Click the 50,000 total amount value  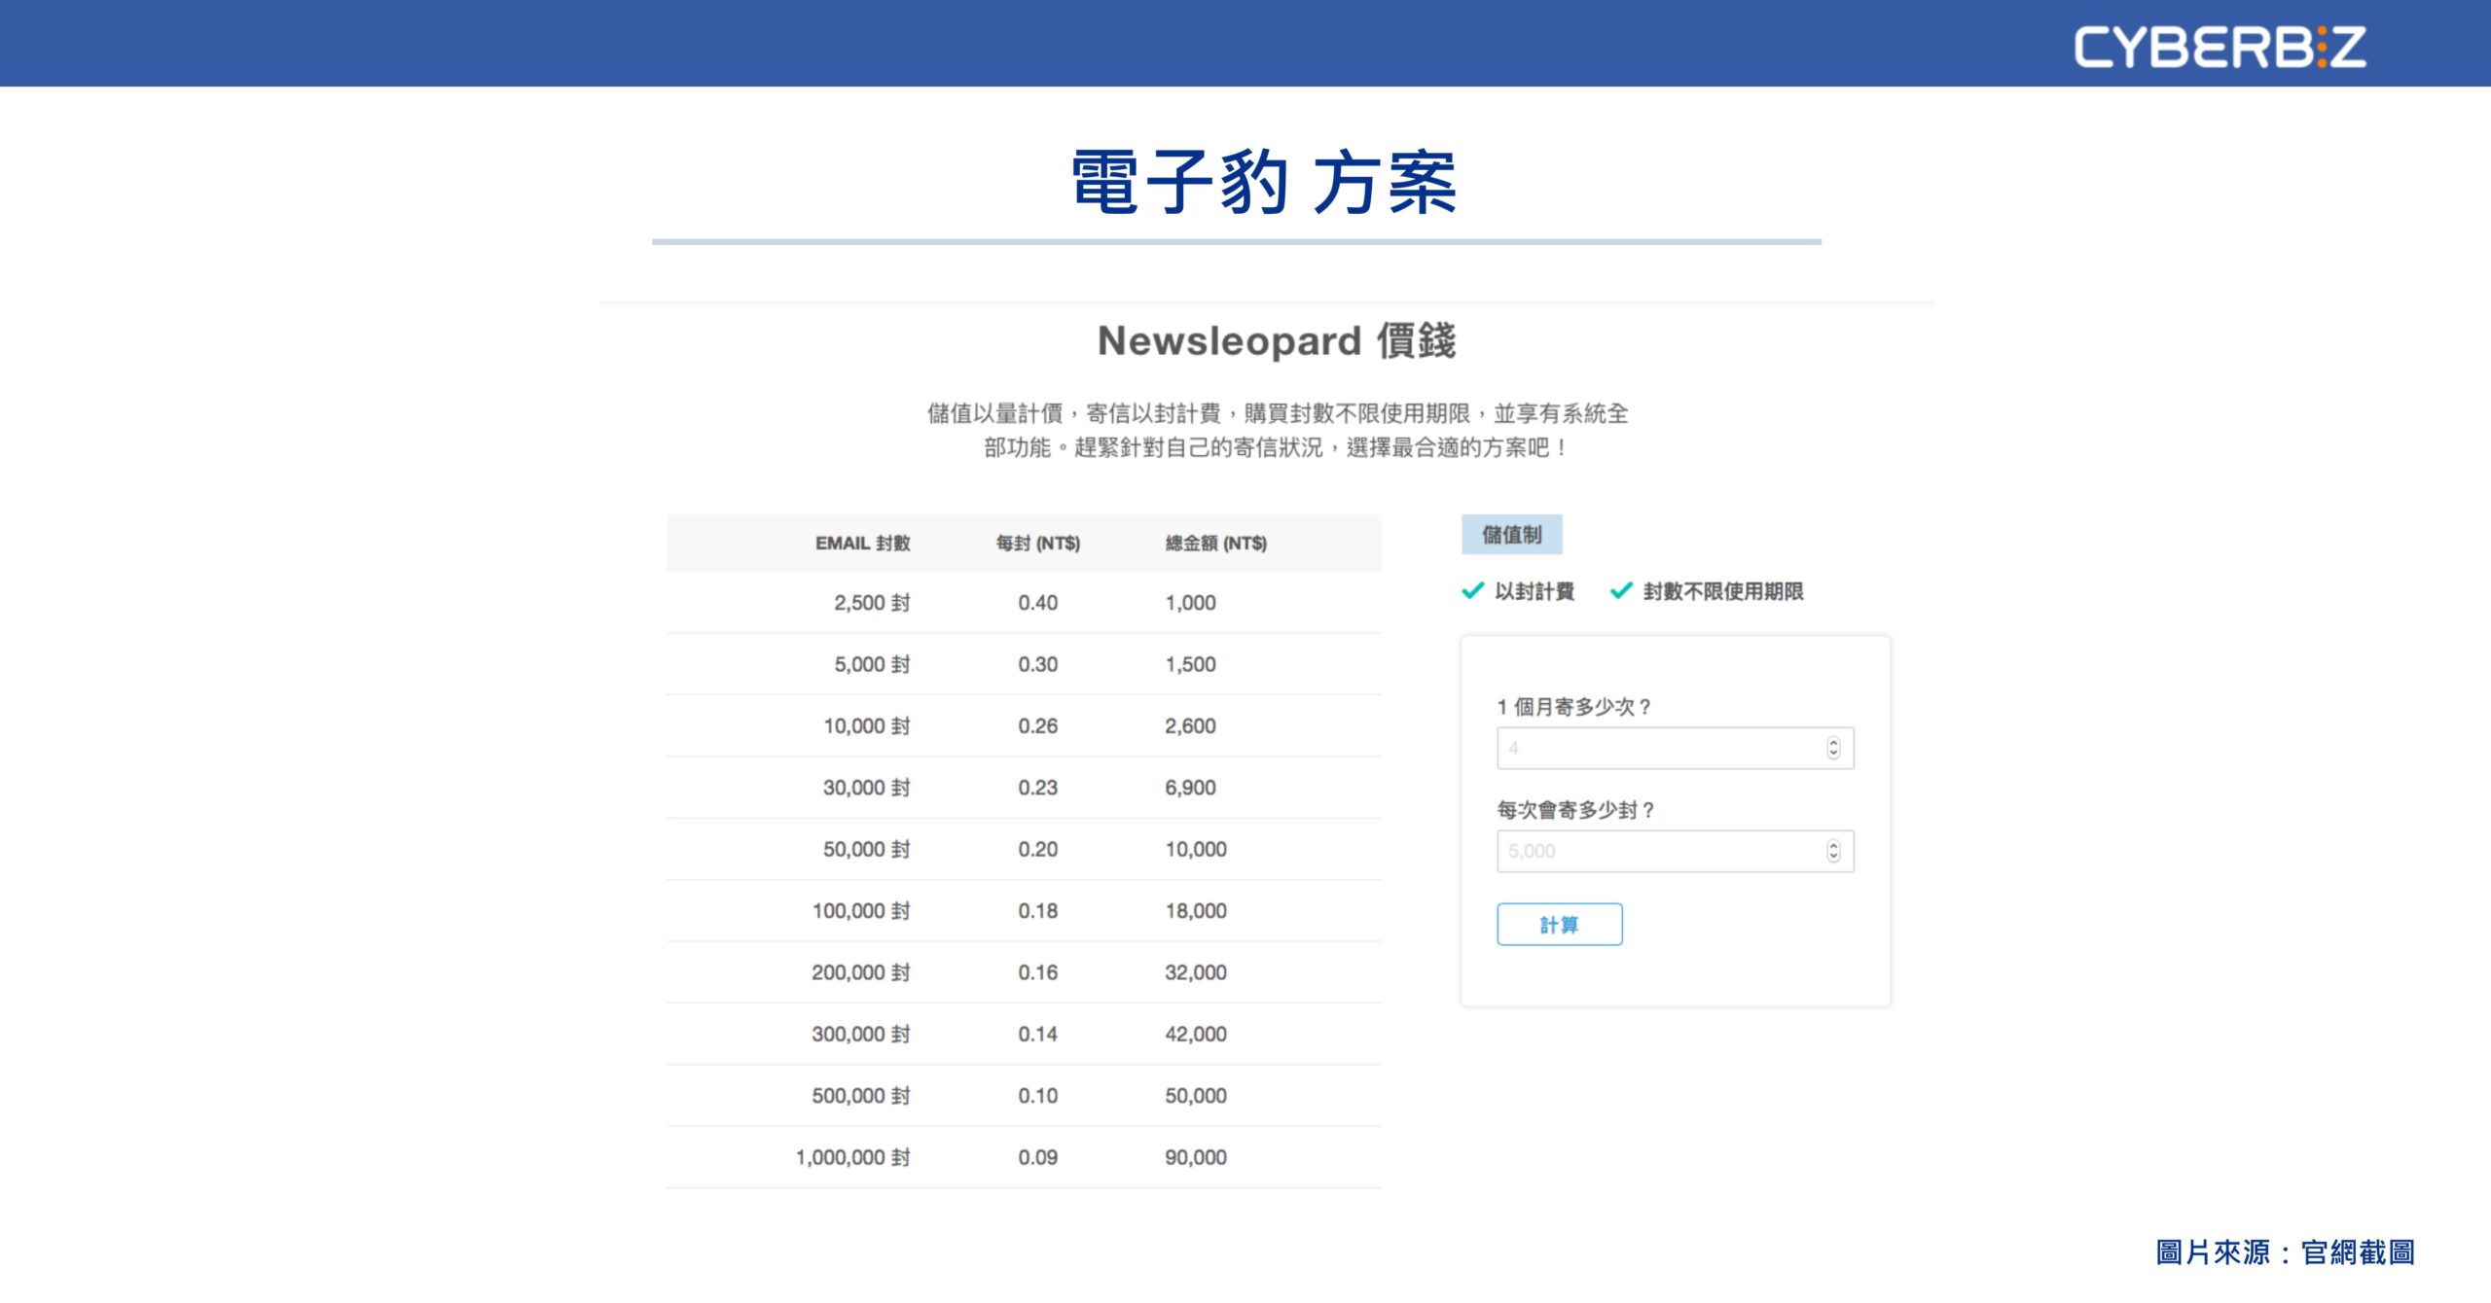[x=1196, y=1095]
